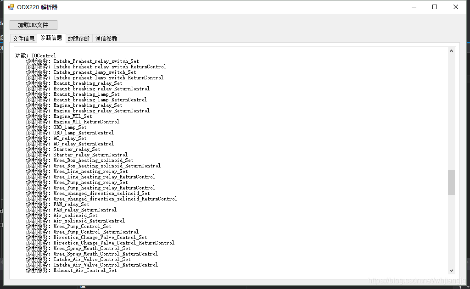
Task: Close the ODX220 window
Action: 456,7
